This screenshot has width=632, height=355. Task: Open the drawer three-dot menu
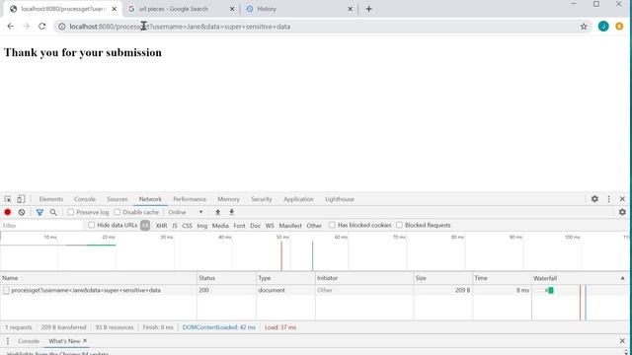[x=7, y=341]
